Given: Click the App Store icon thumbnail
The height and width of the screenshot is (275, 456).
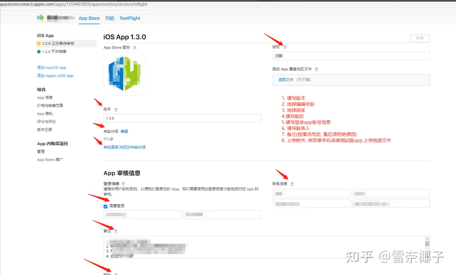Looking at the screenshot, I should (125, 74).
